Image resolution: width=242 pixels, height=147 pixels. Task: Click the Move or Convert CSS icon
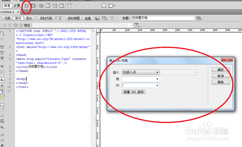2,127
